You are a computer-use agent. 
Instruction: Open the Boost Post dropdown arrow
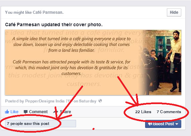click(177, 124)
